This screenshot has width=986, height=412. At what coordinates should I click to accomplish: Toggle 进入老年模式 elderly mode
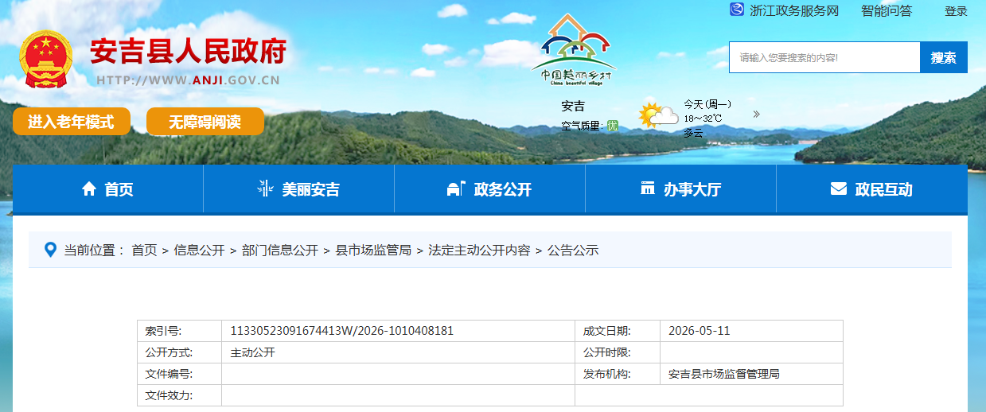pyautogui.click(x=71, y=122)
